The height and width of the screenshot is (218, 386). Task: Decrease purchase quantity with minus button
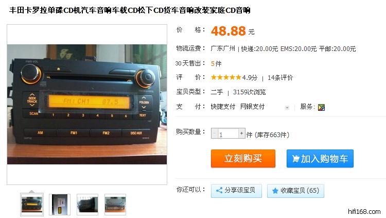tap(214, 133)
